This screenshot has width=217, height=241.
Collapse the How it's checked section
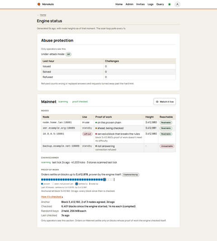[x=52, y=197]
